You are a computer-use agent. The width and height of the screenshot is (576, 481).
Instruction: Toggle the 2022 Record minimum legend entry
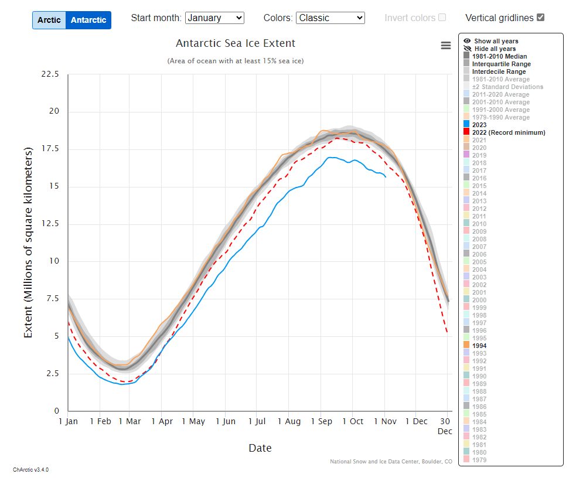pyautogui.click(x=508, y=132)
